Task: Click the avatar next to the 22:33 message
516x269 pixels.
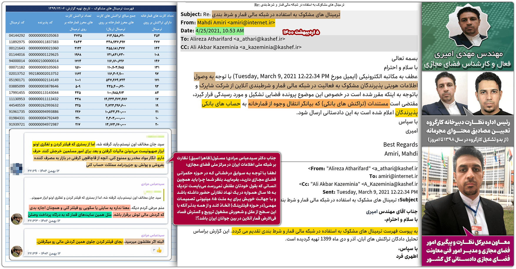Action: tap(17, 219)
